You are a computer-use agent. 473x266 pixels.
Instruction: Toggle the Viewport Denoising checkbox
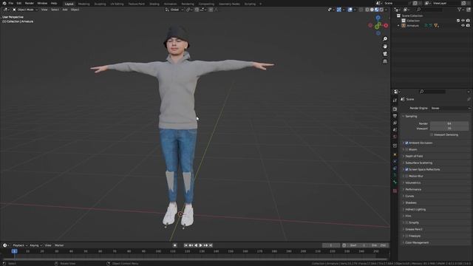click(432, 134)
